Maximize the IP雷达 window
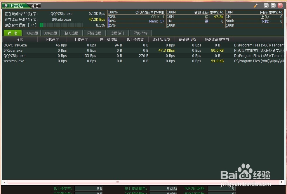The height and width of the screenshot is (194, 287). [x=273, y=6]
